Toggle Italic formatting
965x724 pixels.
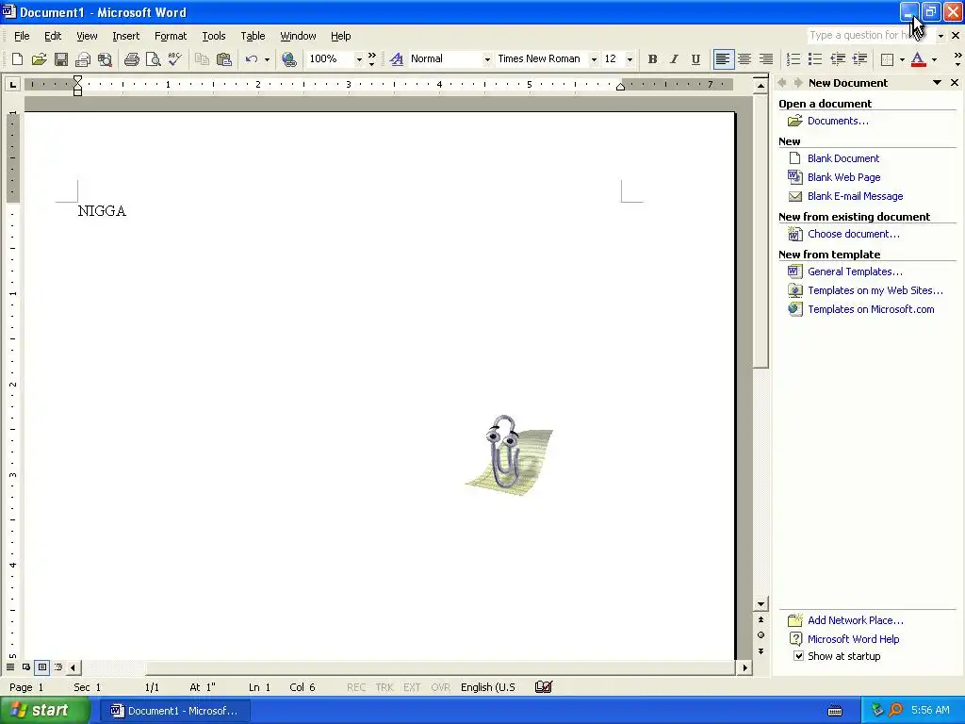[674, 59]
